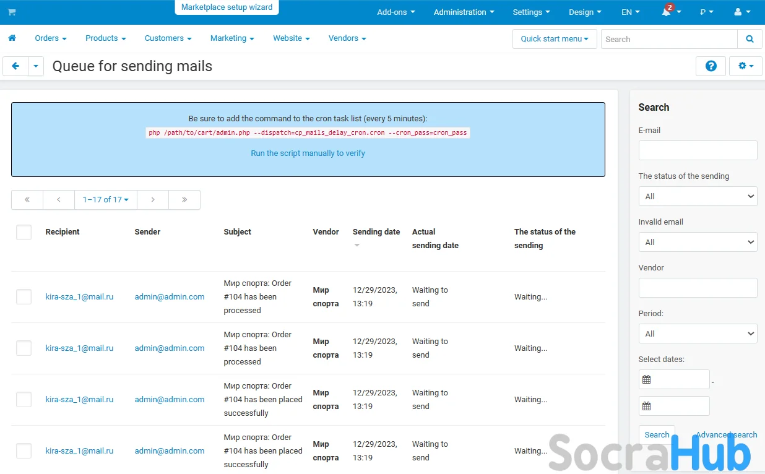The image size is (765, 474).
Task: Click the search magnifier icon
Action: coord(750,39)
